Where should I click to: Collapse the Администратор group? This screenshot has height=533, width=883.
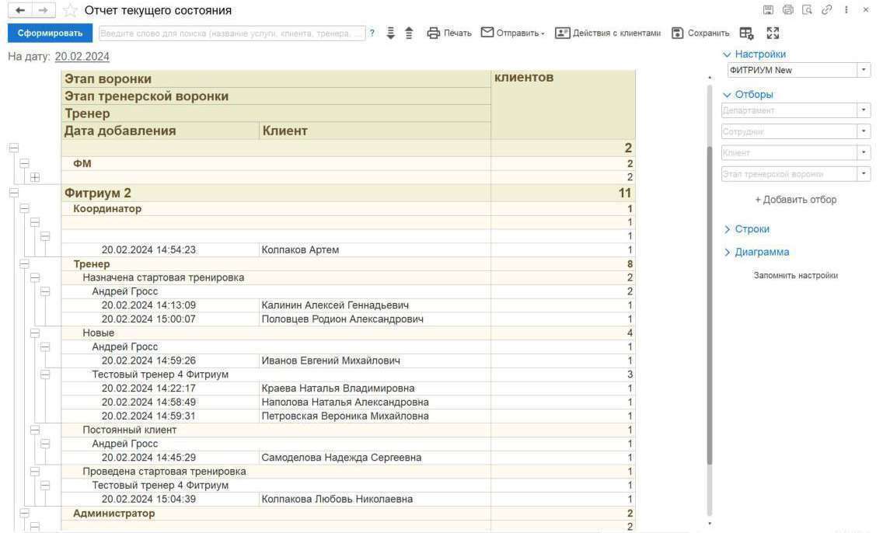pyautogui.click(x=24, y=513)
